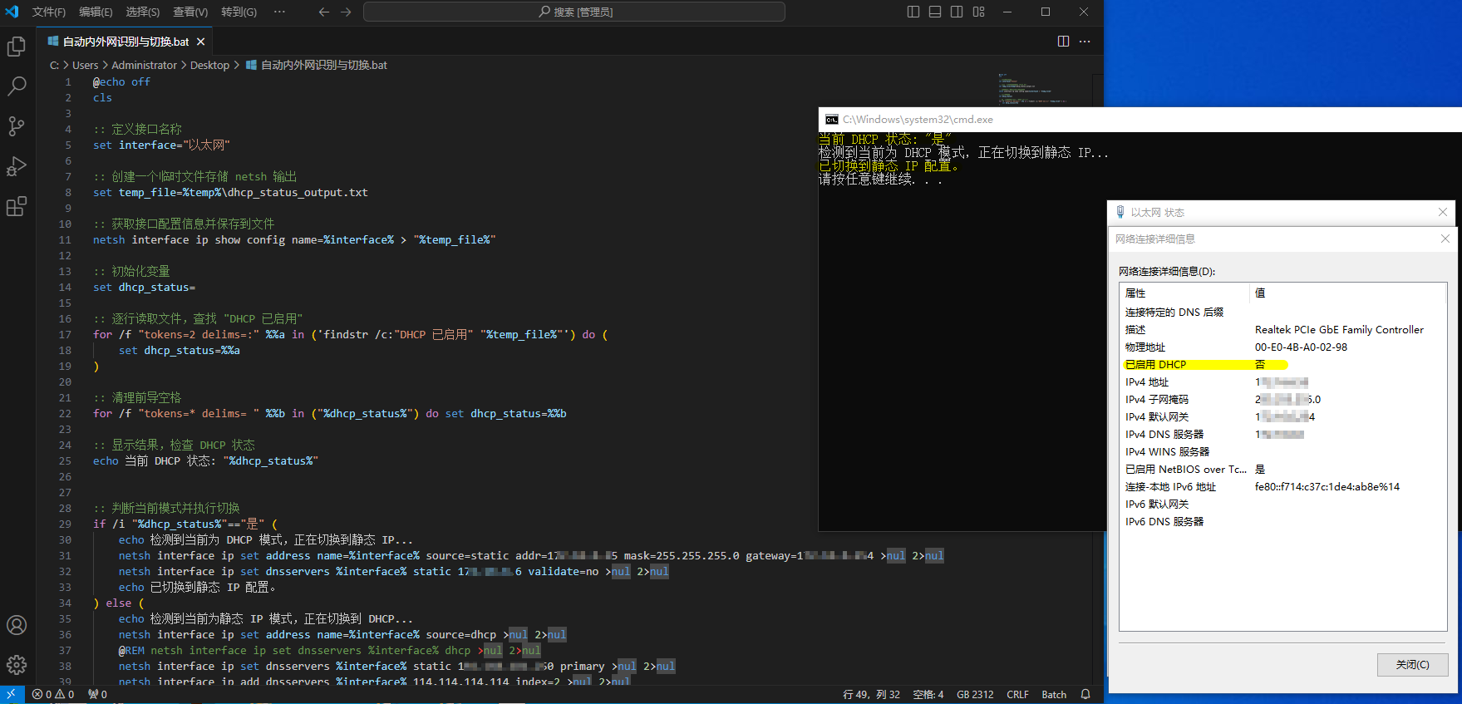Open the Search view in activity bar
This screenshot has height=704, width=1462.
[x=17, y=86]
